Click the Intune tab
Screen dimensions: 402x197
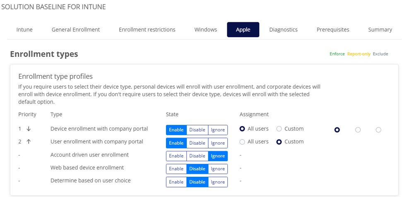pyautogui.click(x=24, y=30)
